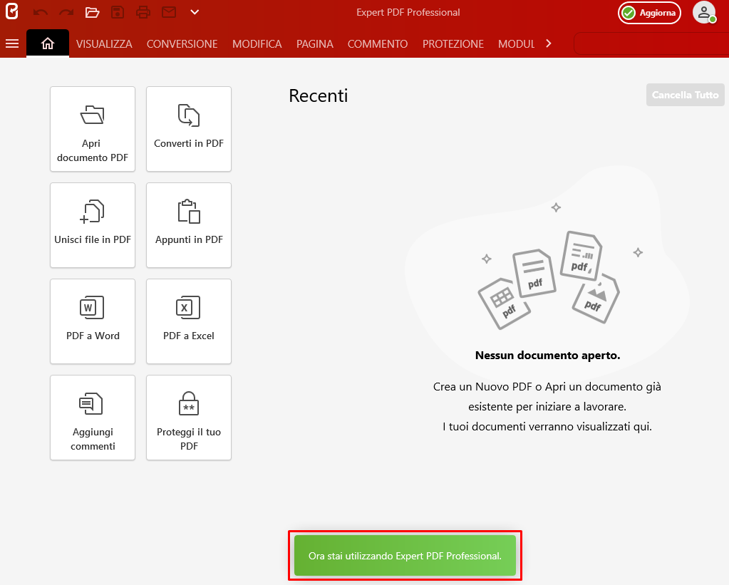Click the Converti in PDF tile
Viewport: 729px width, 585px height.
(189, 129)
